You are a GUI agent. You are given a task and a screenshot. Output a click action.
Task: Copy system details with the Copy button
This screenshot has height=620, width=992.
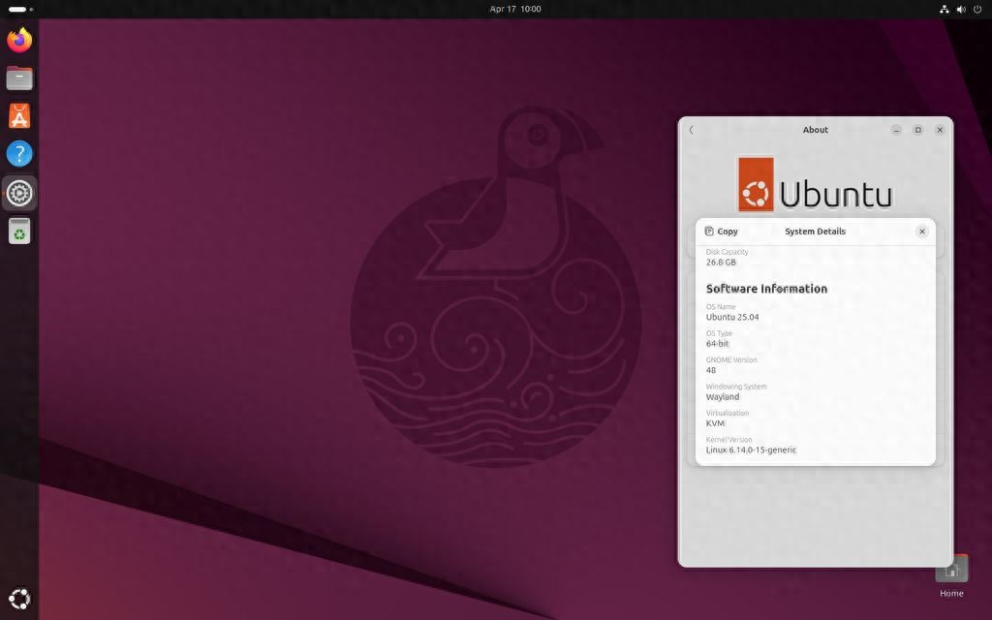pyautogui.click(x=722, y=232)
